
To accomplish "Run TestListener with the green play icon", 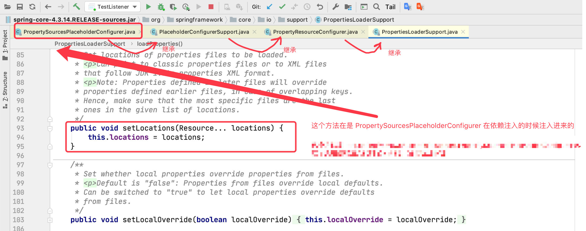I will click(148, 7).
